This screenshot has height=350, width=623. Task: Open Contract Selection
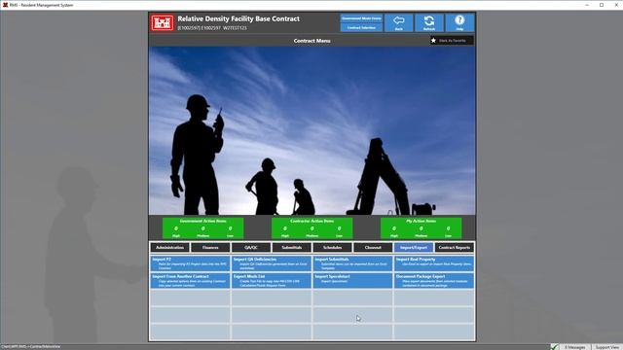click(x=361, y=27)
